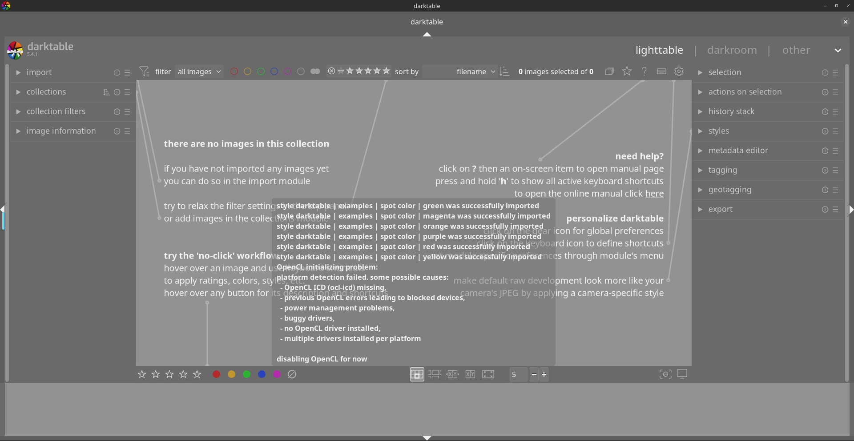Switch to zoomable lighttable layout
854x441 pixels.
(x=435, y=374)
